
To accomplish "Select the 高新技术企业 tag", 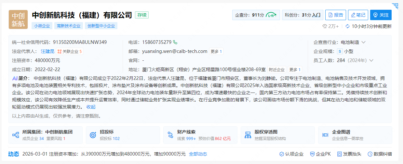I will (x=68, y=26).
